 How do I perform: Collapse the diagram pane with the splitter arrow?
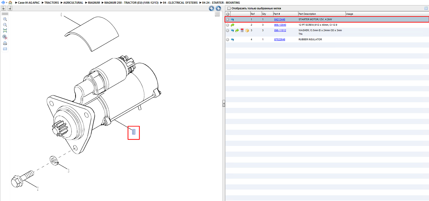(x=224, y=103)
